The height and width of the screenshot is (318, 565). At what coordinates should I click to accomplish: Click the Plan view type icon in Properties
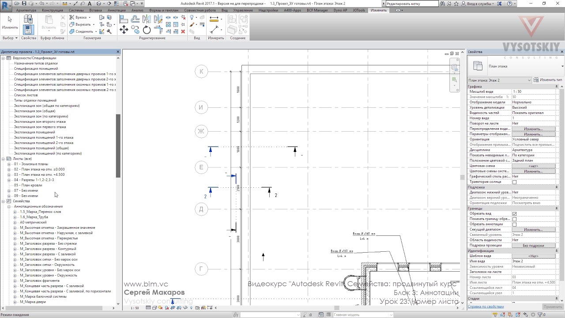pyautogui.click(x=478, y=66)
